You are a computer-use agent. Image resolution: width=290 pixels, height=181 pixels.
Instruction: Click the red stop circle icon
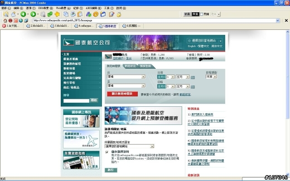tap(10, 20)
